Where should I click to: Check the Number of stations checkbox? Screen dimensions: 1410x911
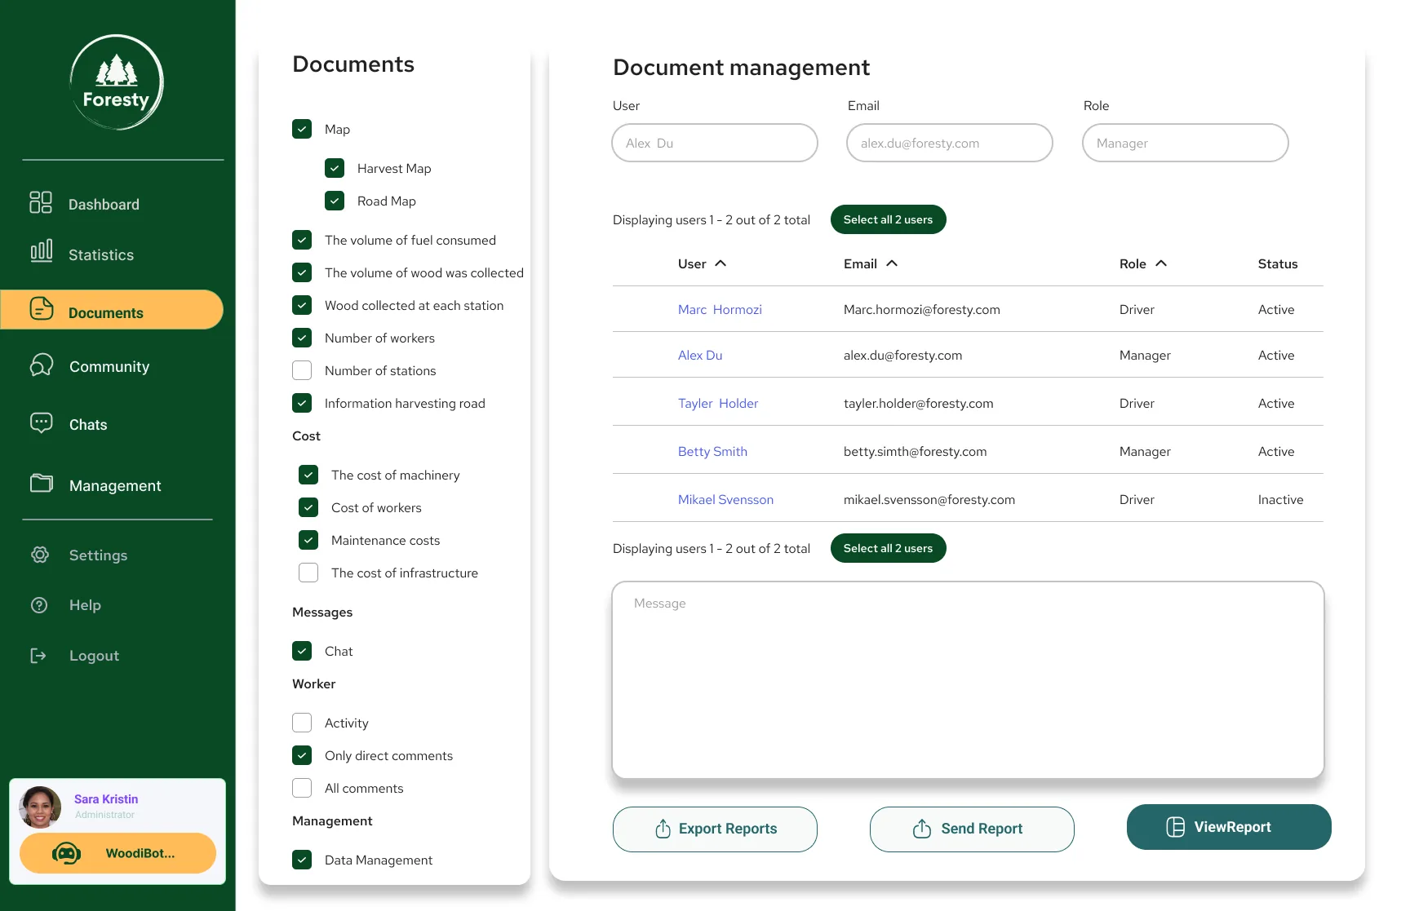click(302, 370)
